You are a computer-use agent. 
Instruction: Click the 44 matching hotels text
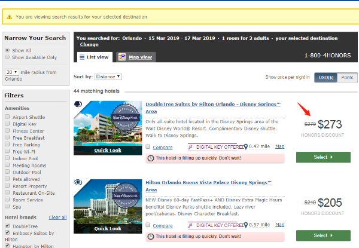[x=96, y=91]
